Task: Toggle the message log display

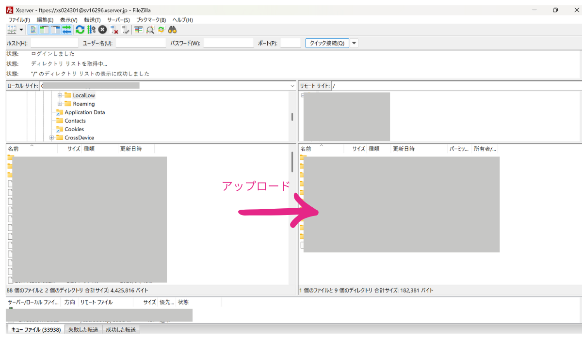Action: [x=33, y=30]
